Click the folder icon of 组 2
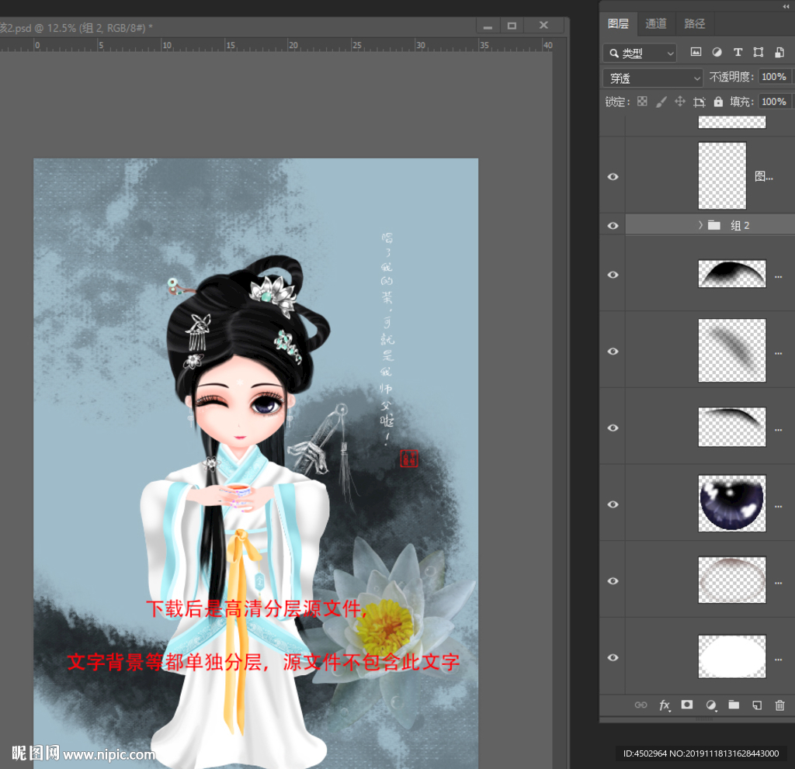 click(714, 225)
